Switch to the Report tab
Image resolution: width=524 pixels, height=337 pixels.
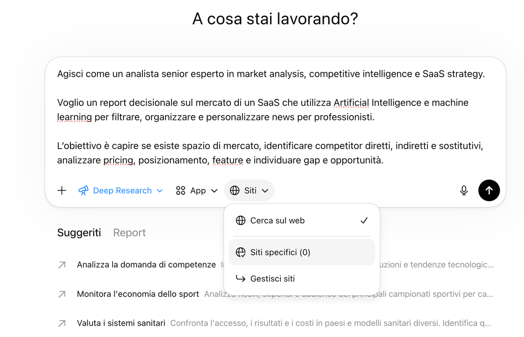(129, 233)
